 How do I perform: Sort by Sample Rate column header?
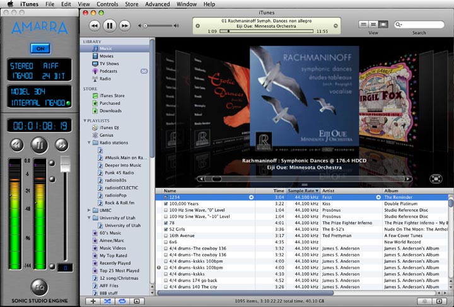303,191
